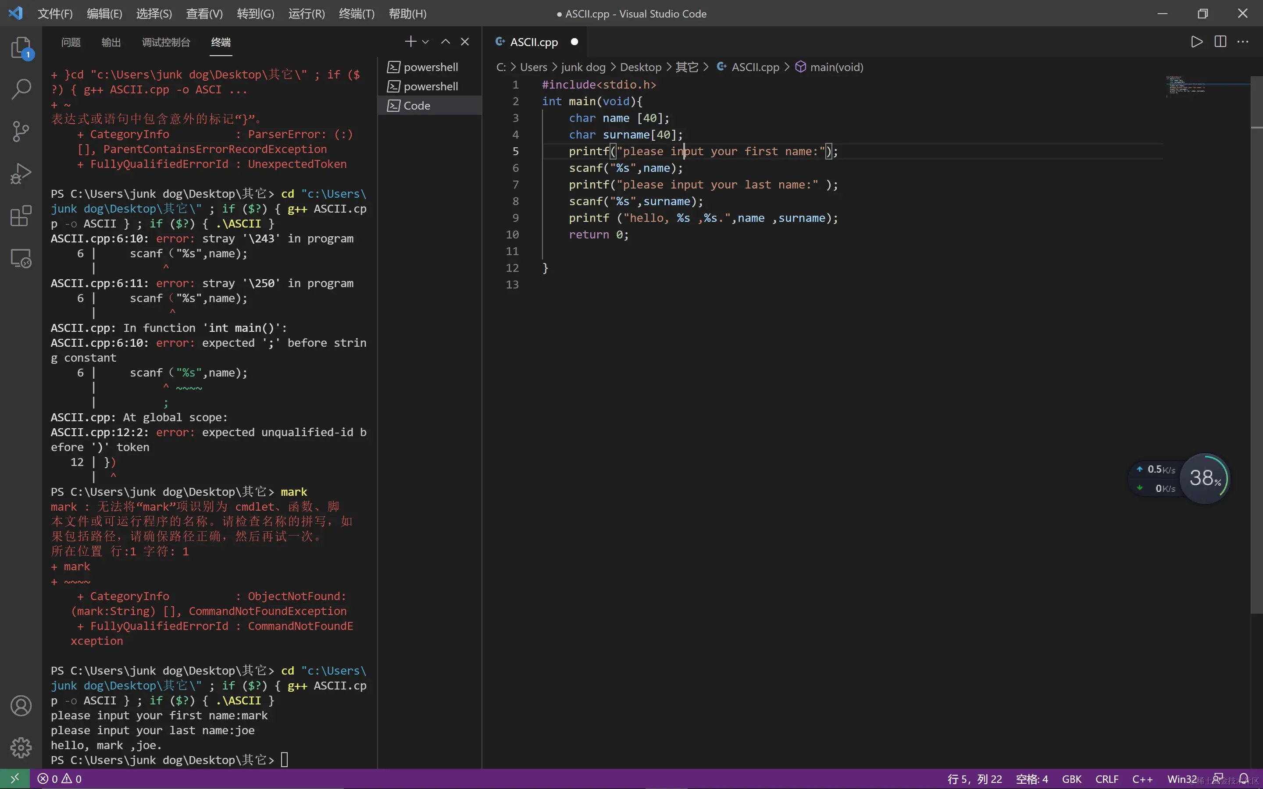This screenshot has height=789, width=1263.
Task: Open the notifications bell in status bar
Action: pos(1244,778)
